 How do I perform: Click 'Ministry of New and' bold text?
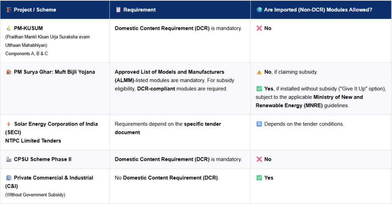coord(338,97)
